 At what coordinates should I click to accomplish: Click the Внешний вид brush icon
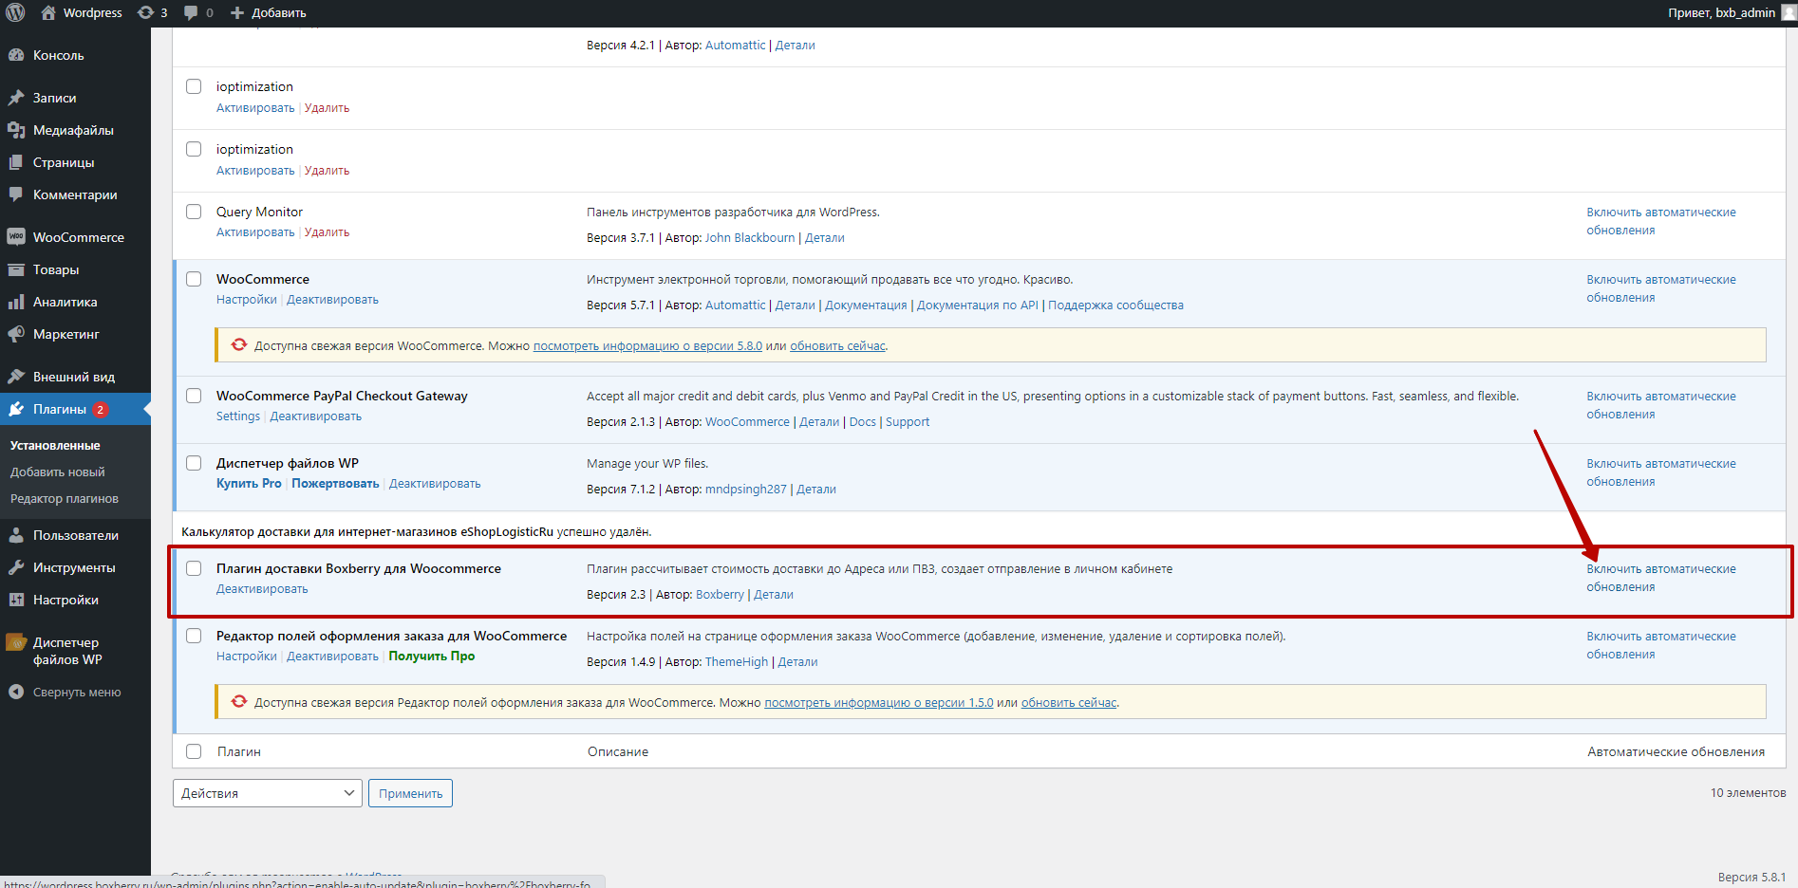[16, 377]
